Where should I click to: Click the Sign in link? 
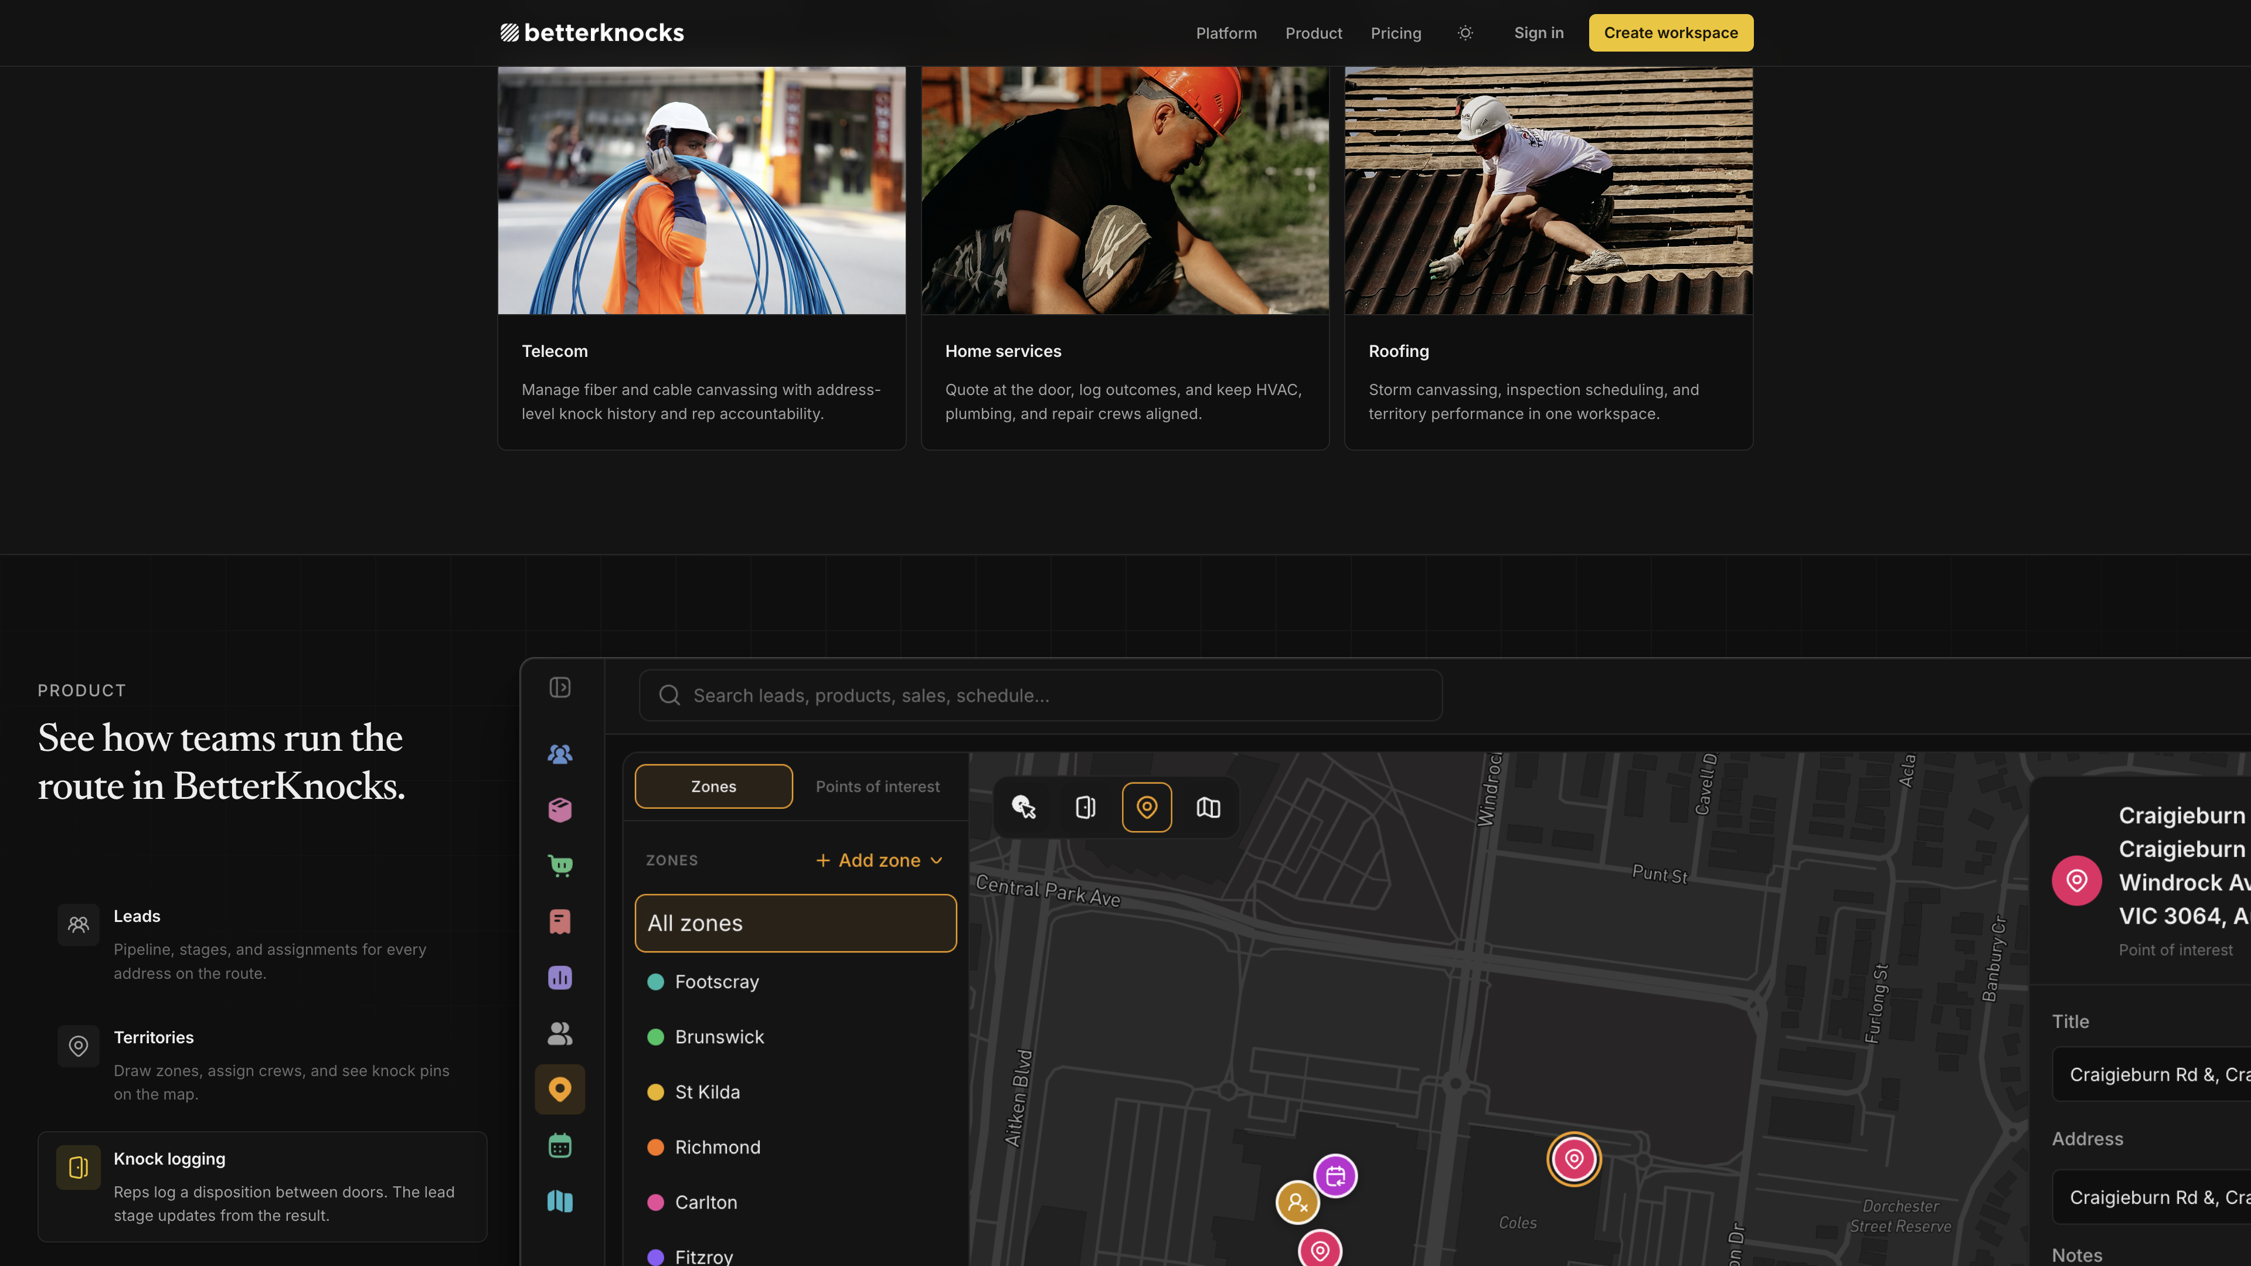click(1539, 32)
